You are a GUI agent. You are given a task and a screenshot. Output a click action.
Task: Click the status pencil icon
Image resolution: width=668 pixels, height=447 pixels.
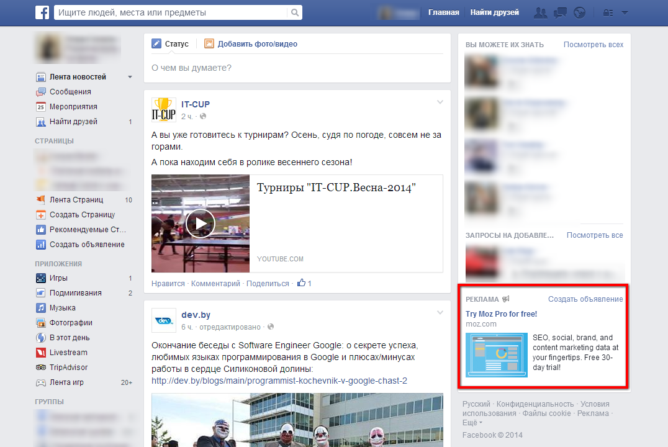click(156, 43)
